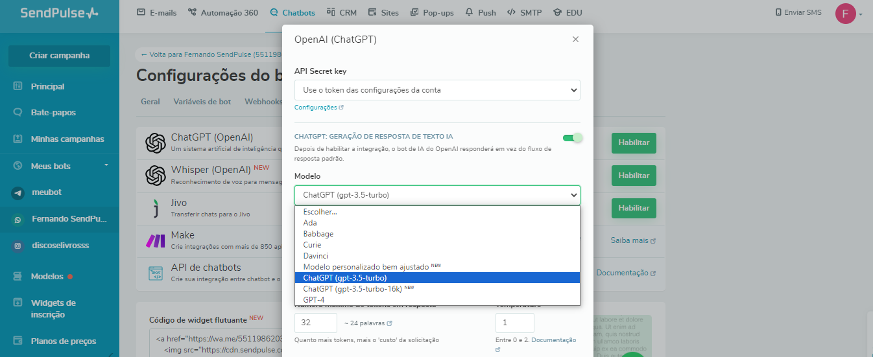873x357 pixels.
Task: Open Minhas campanhas in sidebar
Action: point(67,139)
